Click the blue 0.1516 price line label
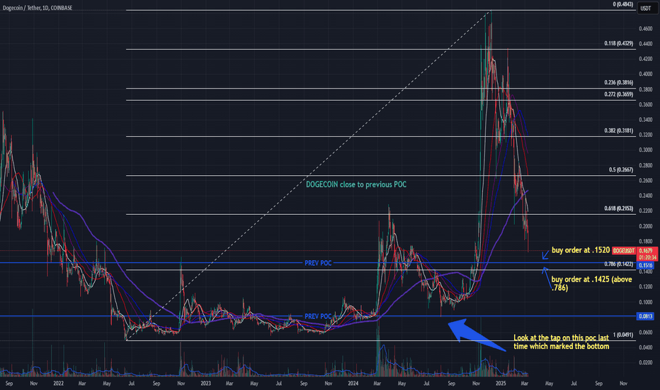 click(646, 265)
